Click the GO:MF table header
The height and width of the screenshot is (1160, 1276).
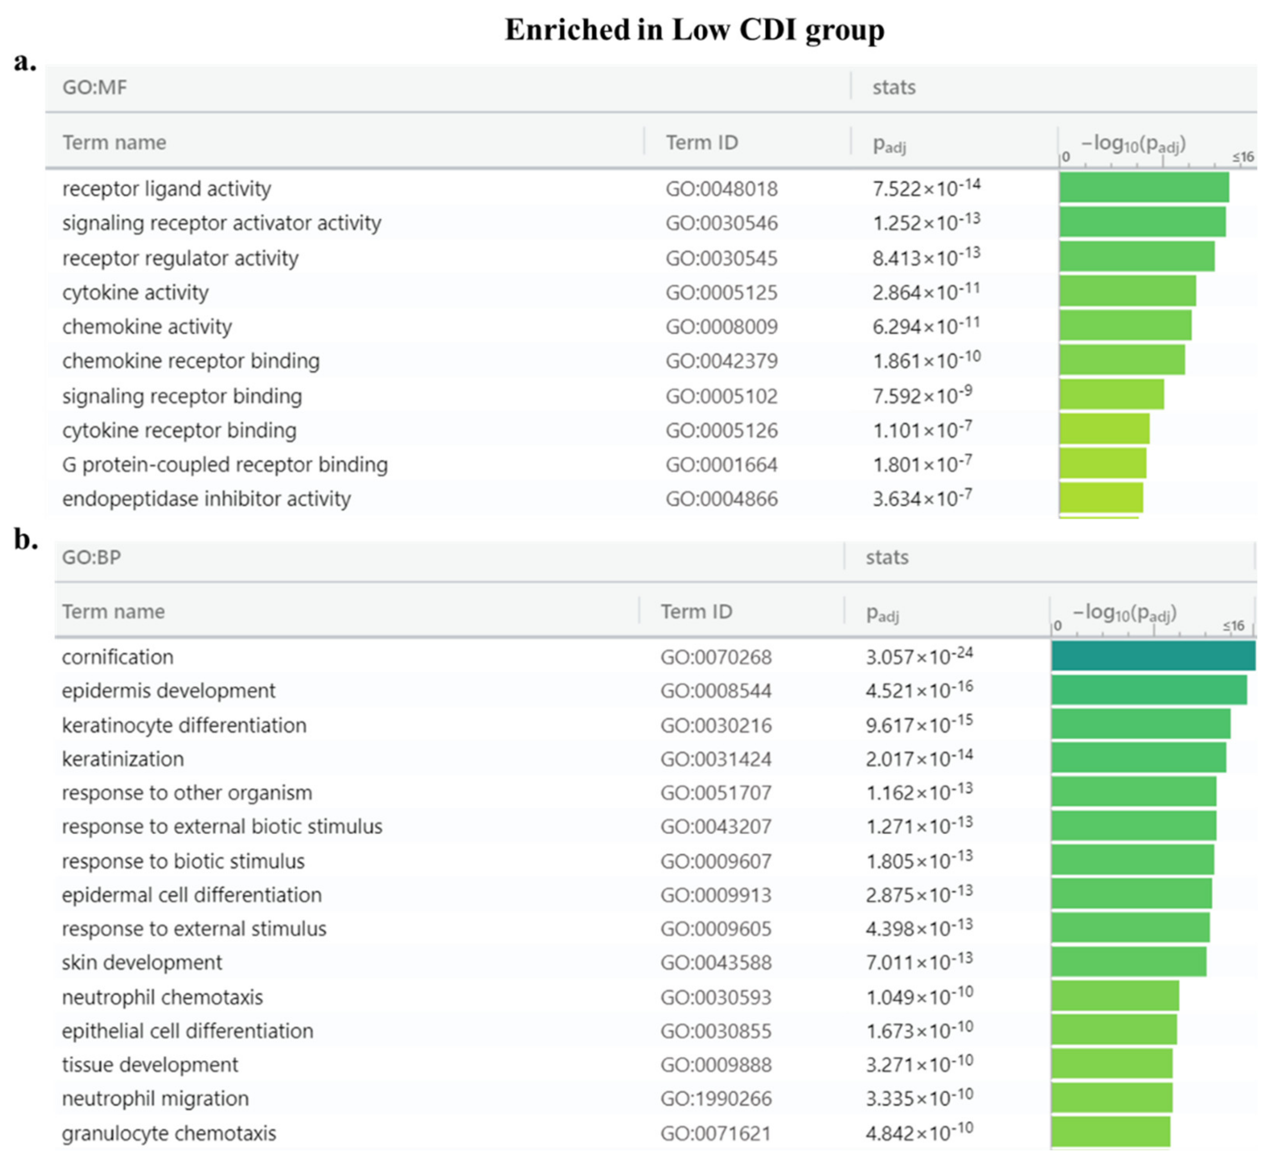pos(94,87)
